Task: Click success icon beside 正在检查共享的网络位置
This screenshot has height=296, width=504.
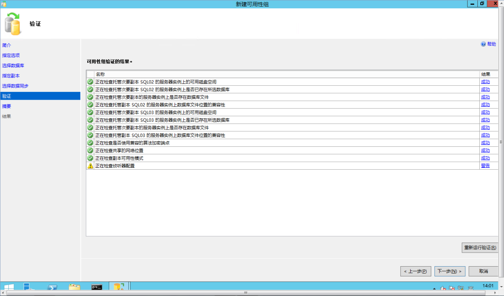Action: 91,151
